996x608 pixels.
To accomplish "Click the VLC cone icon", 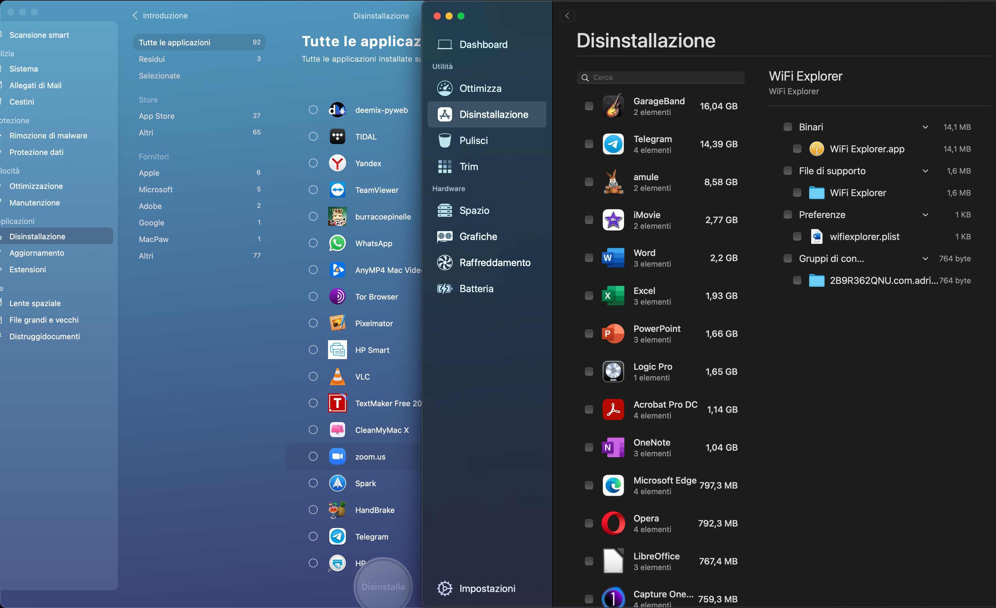I will 337,376.
